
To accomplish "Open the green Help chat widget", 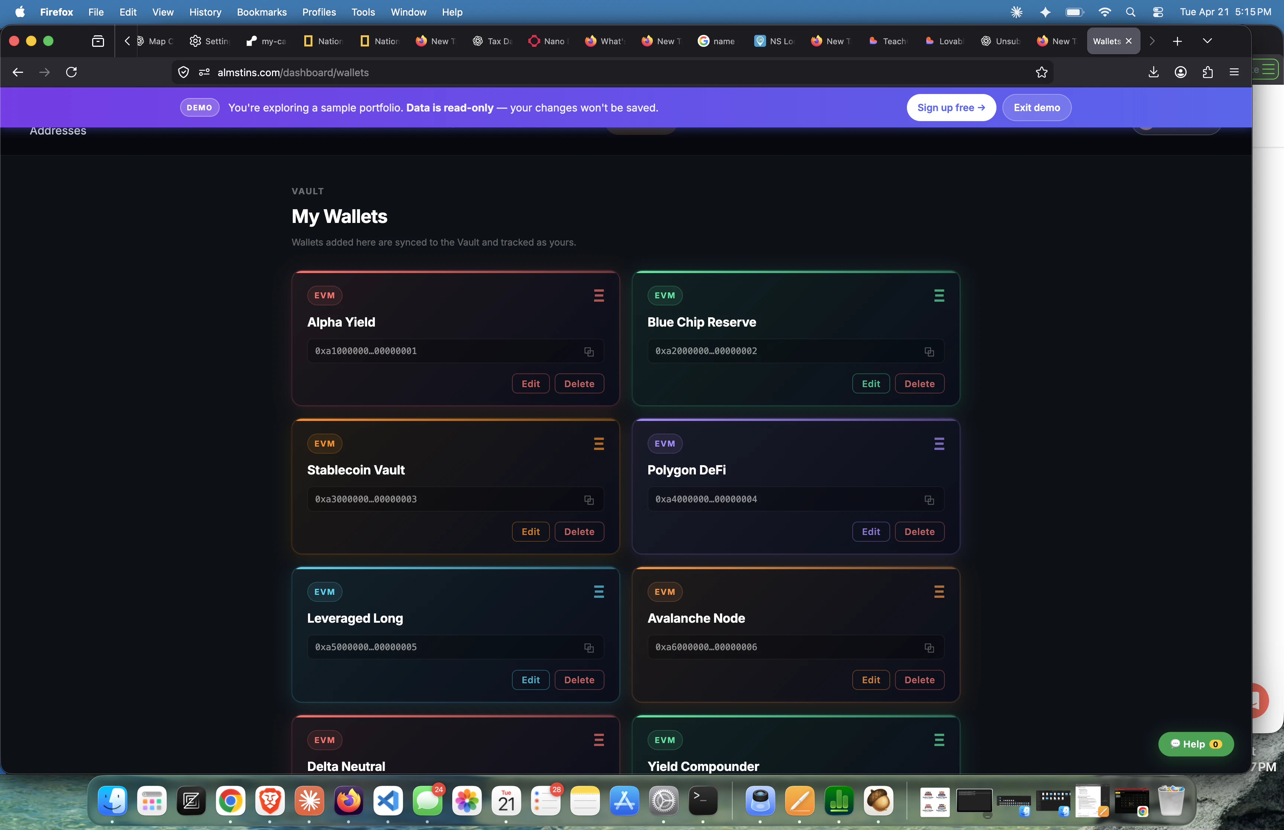I will [x=1195, y=744].
